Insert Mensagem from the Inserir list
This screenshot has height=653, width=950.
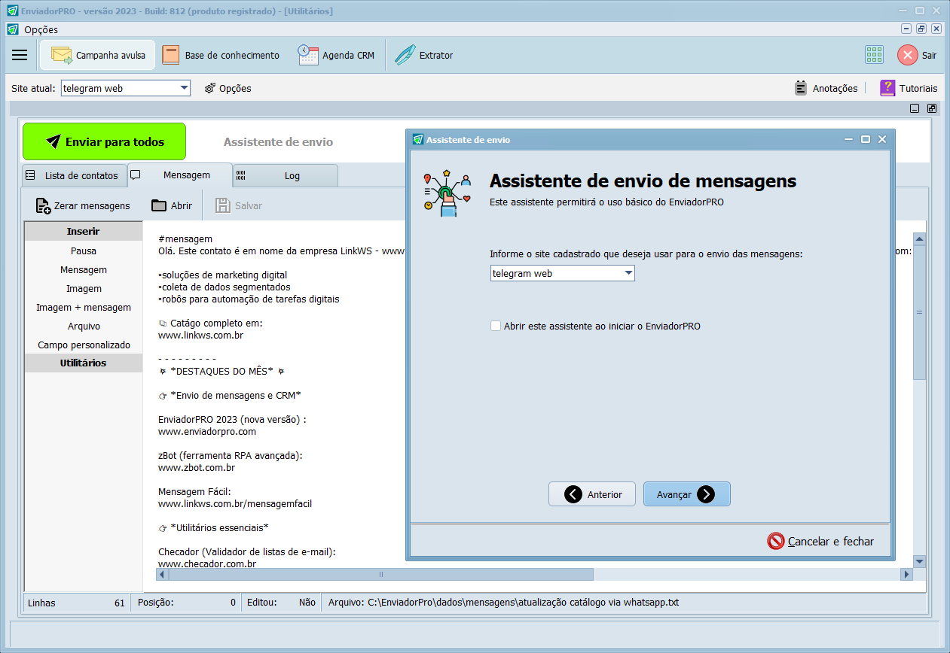point(84,269)
